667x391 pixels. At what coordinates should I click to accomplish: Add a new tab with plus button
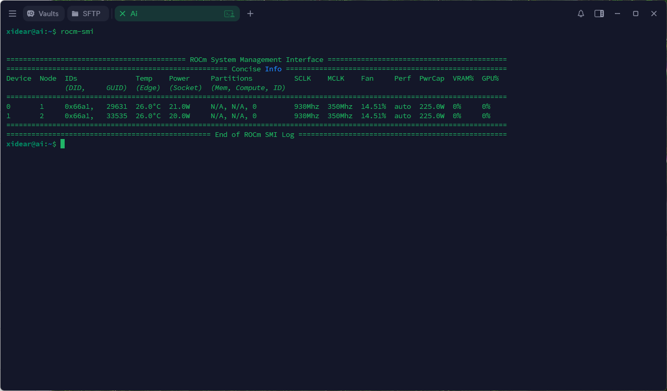[x=250, y=14]
